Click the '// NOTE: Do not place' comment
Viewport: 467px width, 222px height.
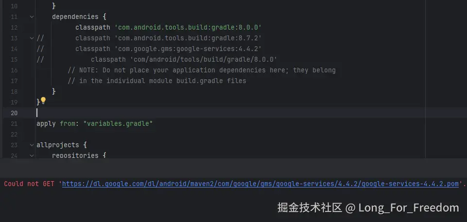[x=108, y=70]
